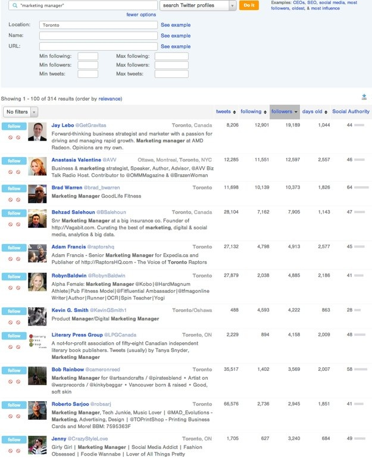The height and width of the screenshot is (459, 372).
Task: Click the export download icon above the results table
Action: (364, 98)
